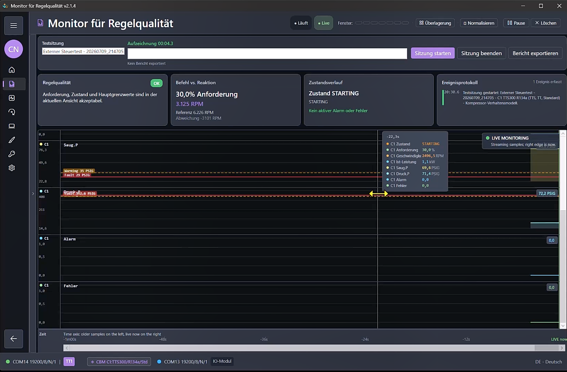Click the TTI badge in status bar
Viewport: 567px width, 372px height.
coord(69,361)
